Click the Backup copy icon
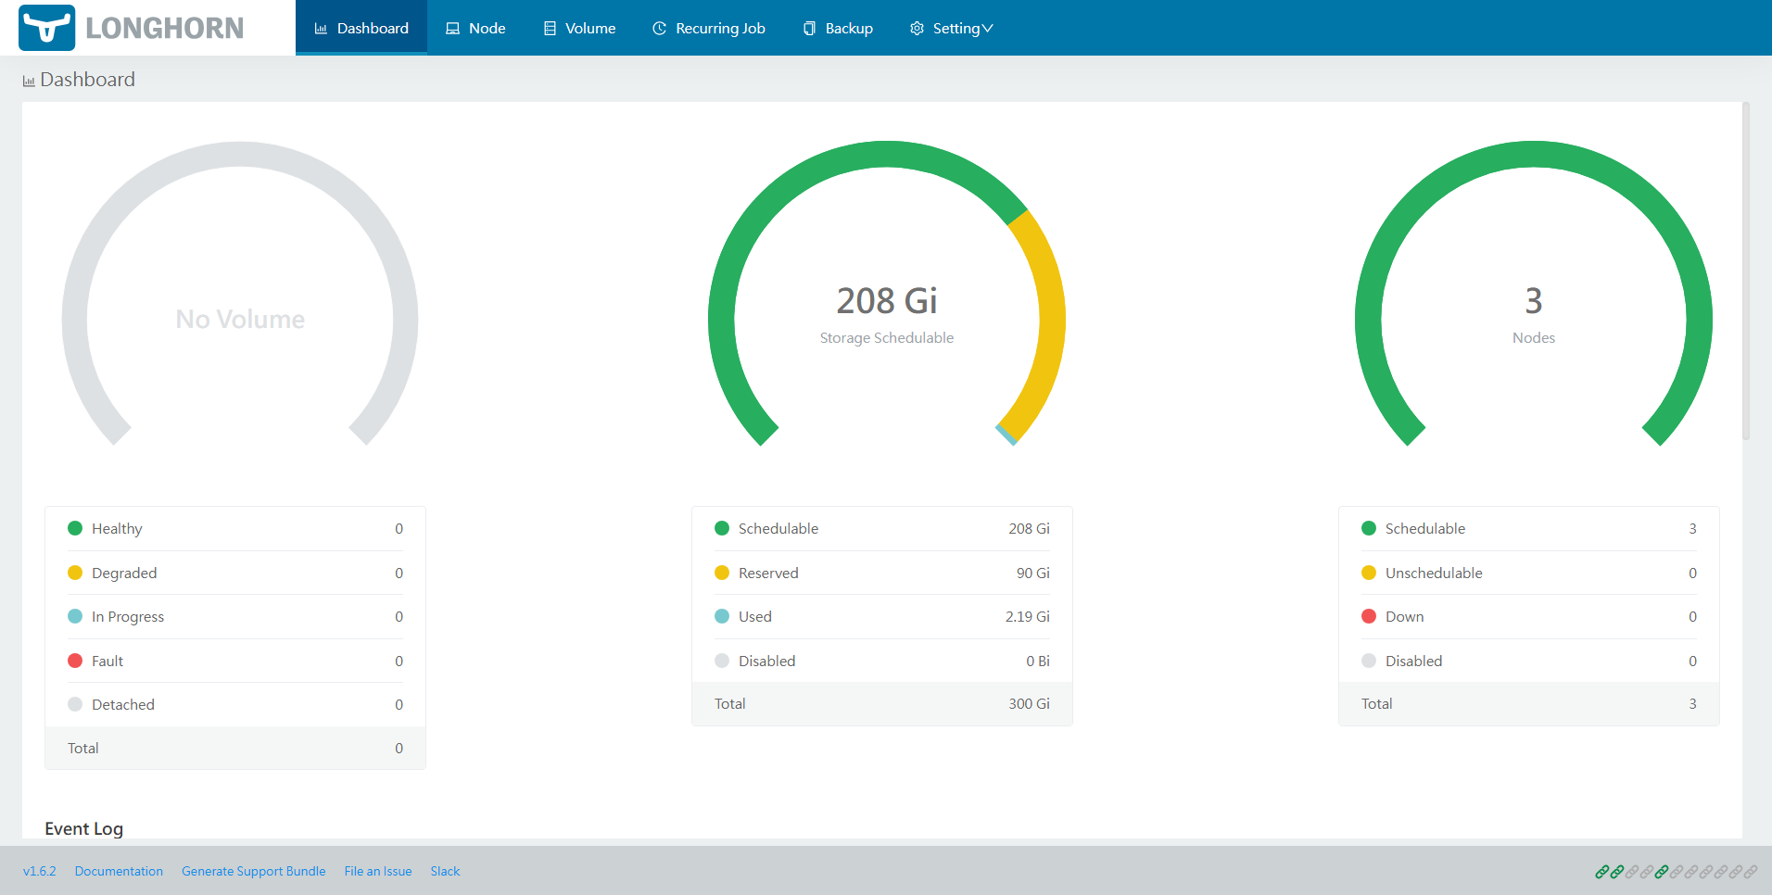1772x895 pixels. 809,29
